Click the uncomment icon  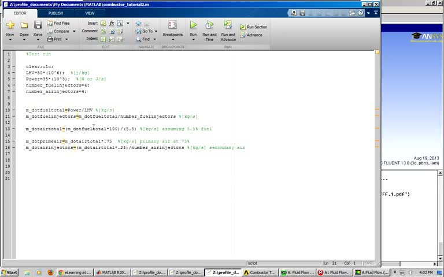[112, 31]
